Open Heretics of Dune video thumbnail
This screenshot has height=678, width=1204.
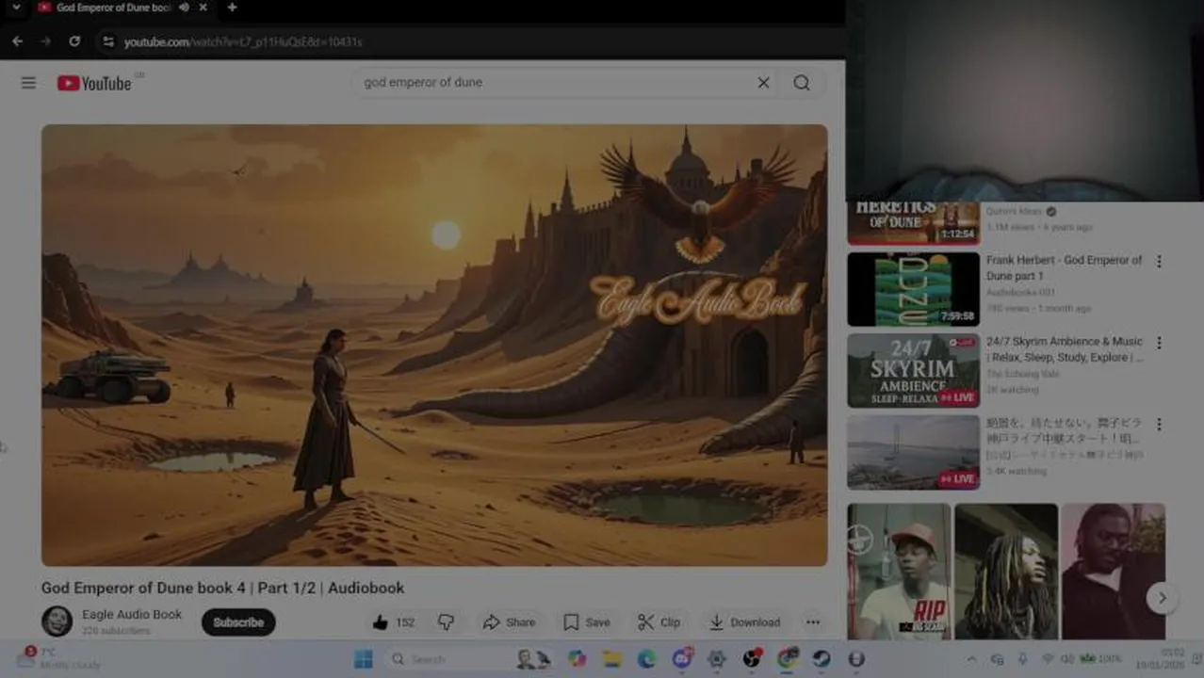(913, 223)
